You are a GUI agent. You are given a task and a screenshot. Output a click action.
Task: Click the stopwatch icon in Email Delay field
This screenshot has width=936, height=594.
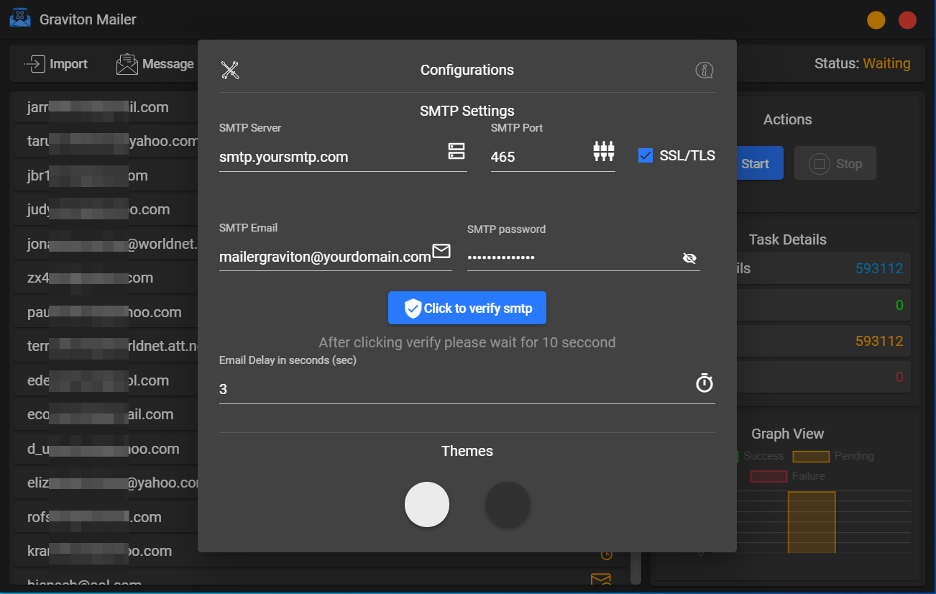click(705, 383)
